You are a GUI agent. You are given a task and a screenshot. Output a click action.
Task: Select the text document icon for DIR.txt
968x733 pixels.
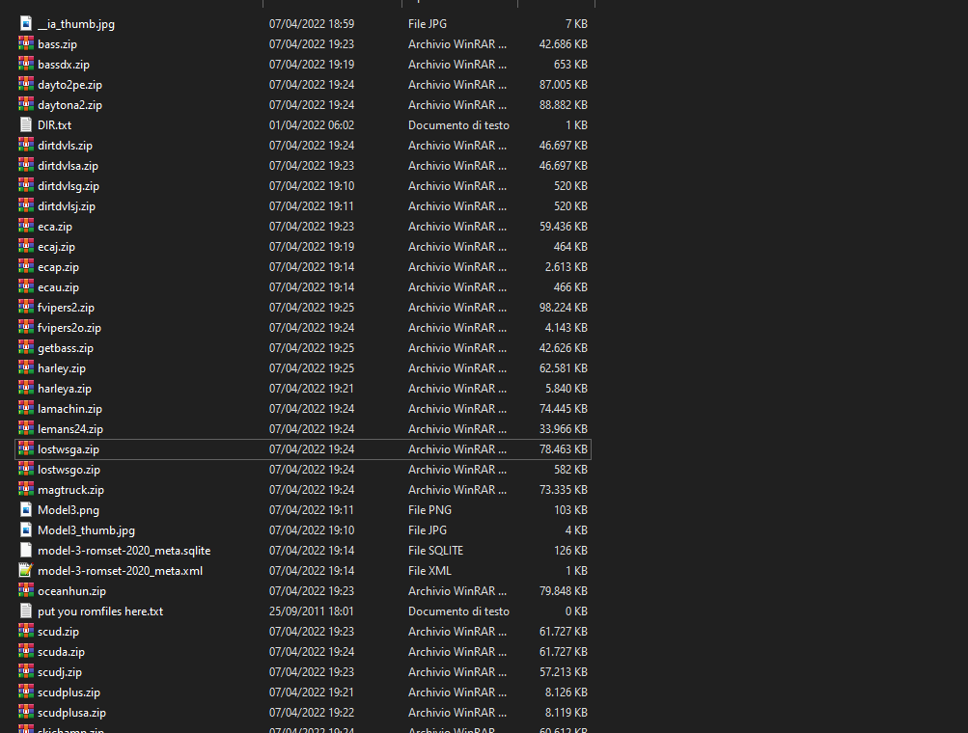(26, 124)
